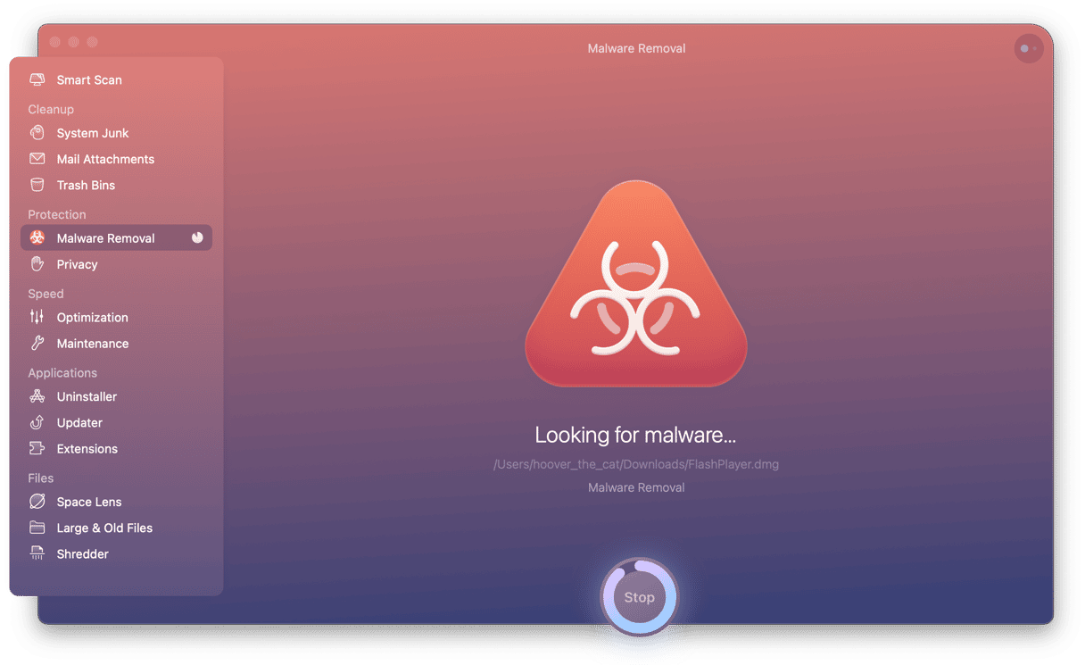Select the Updater label
Image resolution: width=1085 pixels, height=665 pixels.
[79, 422]
